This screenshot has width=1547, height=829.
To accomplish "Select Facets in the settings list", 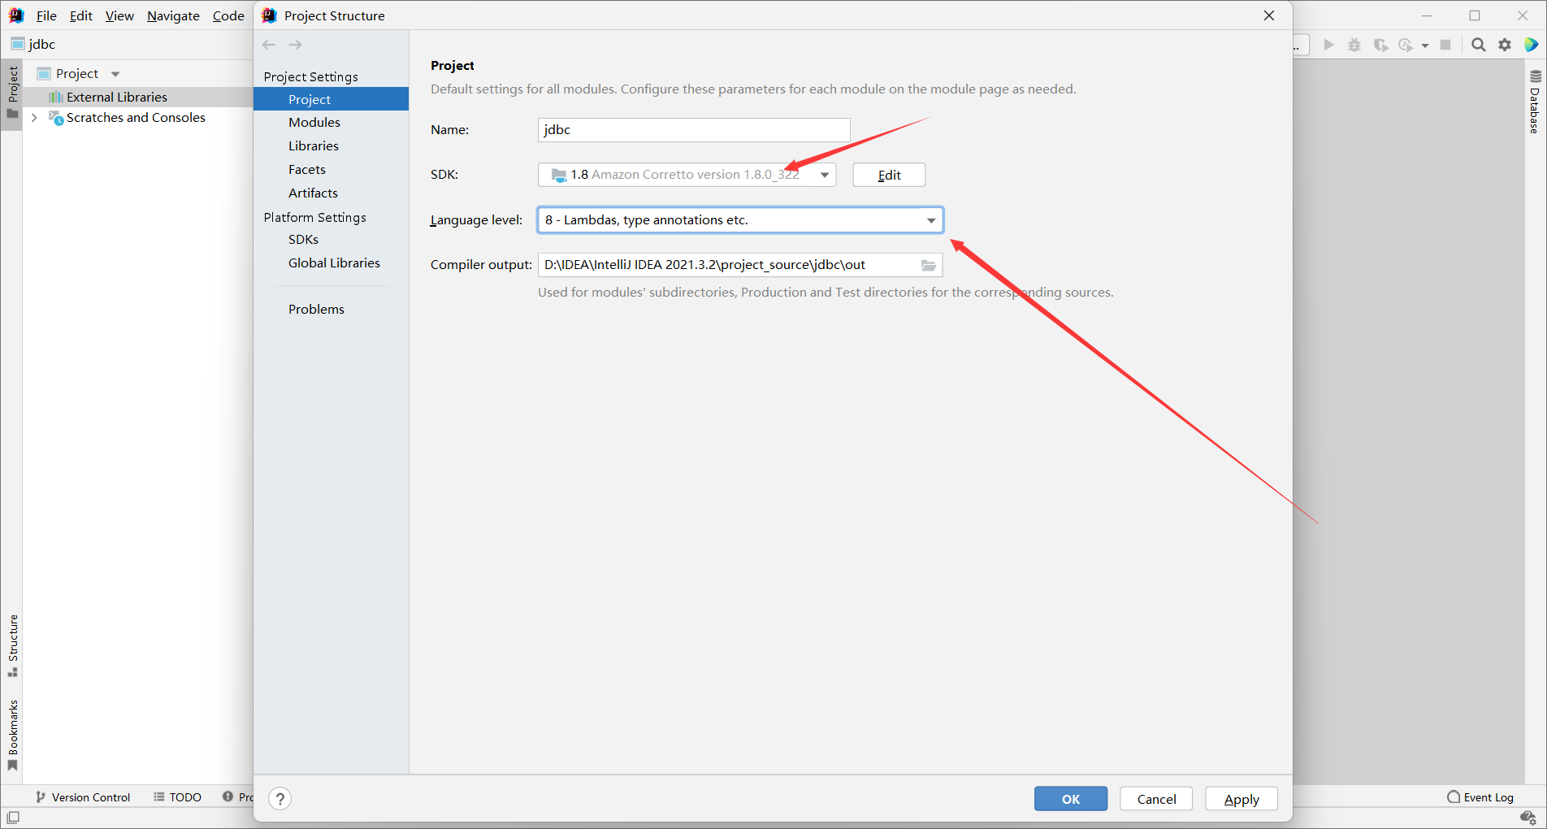I will point(307,170).
